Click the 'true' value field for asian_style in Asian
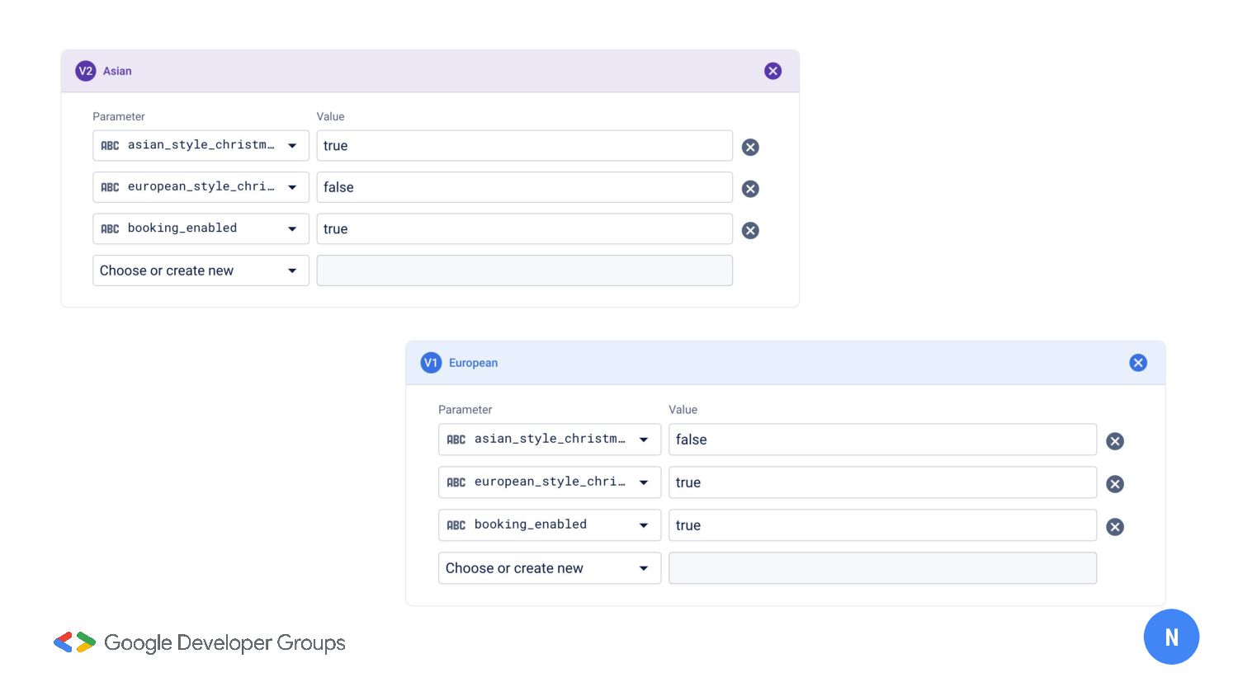Image resolution: width=1238 pixels, height=696 pixels. click(524, 146)
